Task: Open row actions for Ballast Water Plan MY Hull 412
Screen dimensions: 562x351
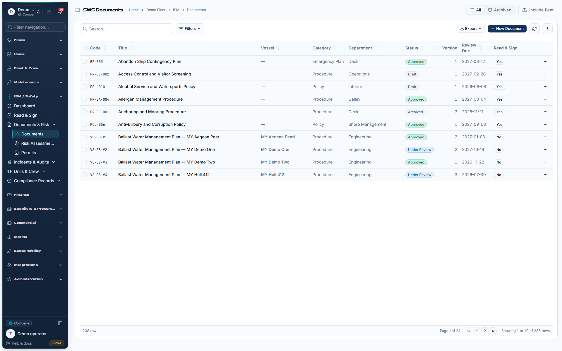Action: (x=545, y=175)
